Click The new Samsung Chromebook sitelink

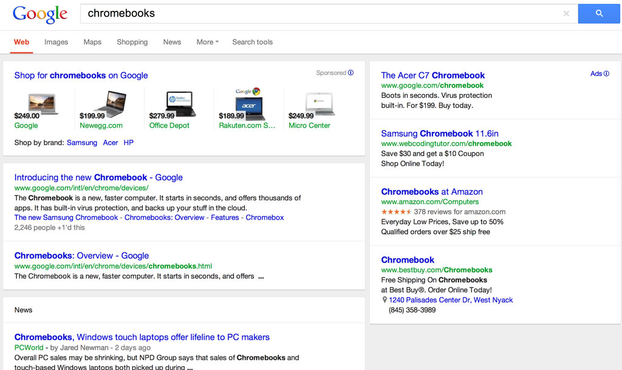tap(66, 218)
